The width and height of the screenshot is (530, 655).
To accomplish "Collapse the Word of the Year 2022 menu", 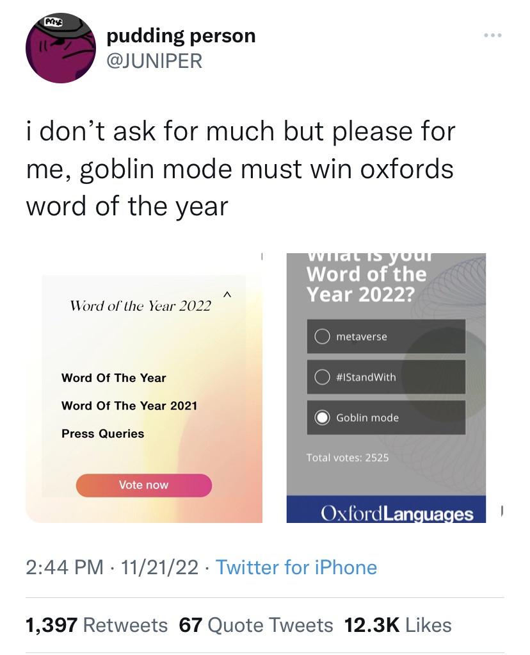I will (x=225, y=295).
